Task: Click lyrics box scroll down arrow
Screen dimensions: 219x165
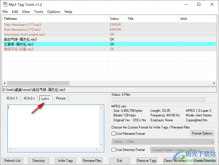Action: click(101, 145)
